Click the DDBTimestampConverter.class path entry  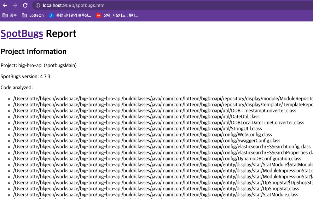(x=155, y=111)
